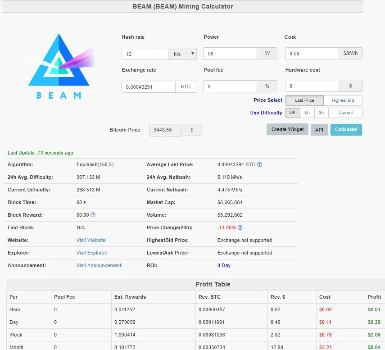The height and width of the screenshot is (350, 385).
Task: Focus the Power input field
Action: pyautogui.click(x=230, y=54)
